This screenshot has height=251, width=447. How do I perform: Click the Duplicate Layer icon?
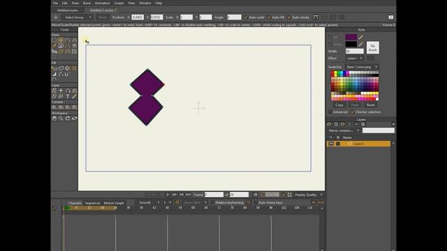coord(336,124)
